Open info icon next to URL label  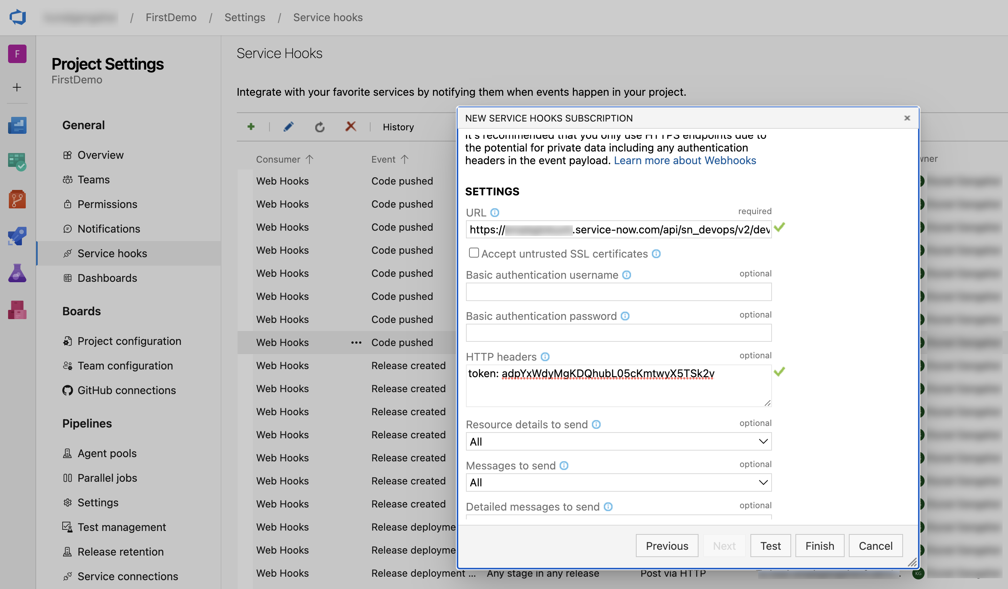tap(495, 213)
